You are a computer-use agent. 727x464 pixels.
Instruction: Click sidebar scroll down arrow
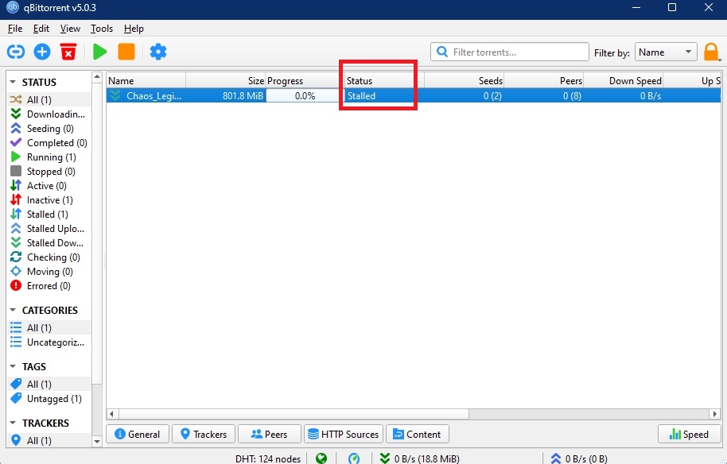(x=97, y=442)
